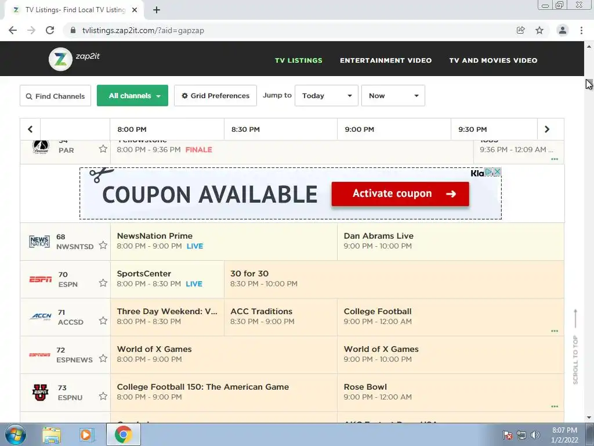This screenshot has height=446, width=594.
Task: Favorite ACCSD channel with star
Action: pos(103,321)
